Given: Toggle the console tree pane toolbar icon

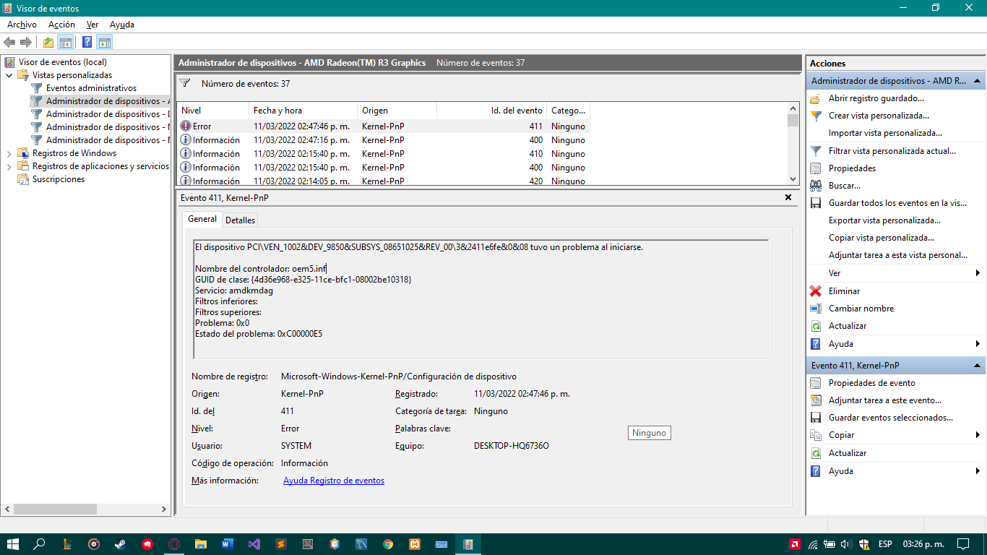Looking at the screenshot, I should [65, 42].
